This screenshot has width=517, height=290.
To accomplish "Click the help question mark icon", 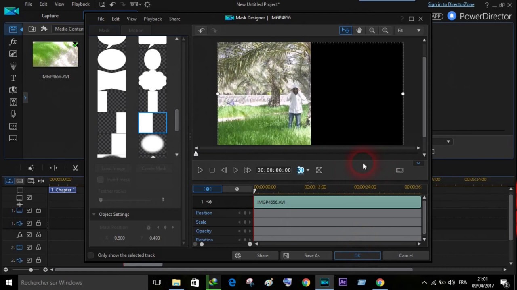I will point(487,5).
